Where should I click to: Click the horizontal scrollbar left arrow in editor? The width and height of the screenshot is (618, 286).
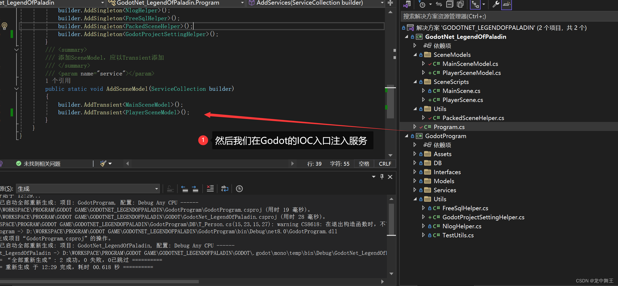click(127, 164)
